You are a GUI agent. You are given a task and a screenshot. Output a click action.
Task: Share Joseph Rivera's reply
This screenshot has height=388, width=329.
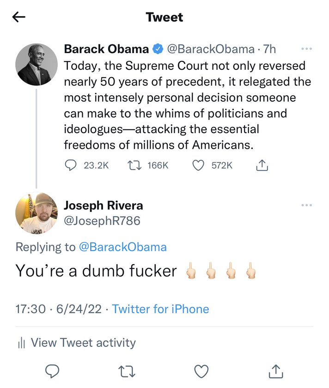[x=276, y=371]
